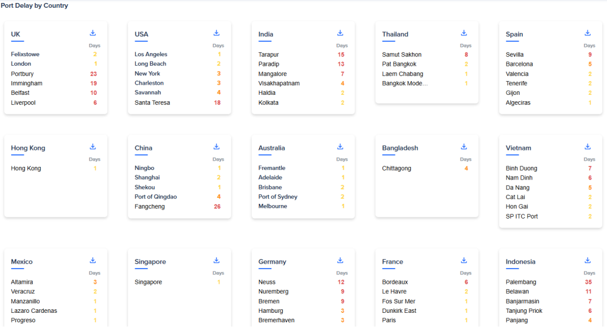
Task: Click India card download icon
Action: 340,33
